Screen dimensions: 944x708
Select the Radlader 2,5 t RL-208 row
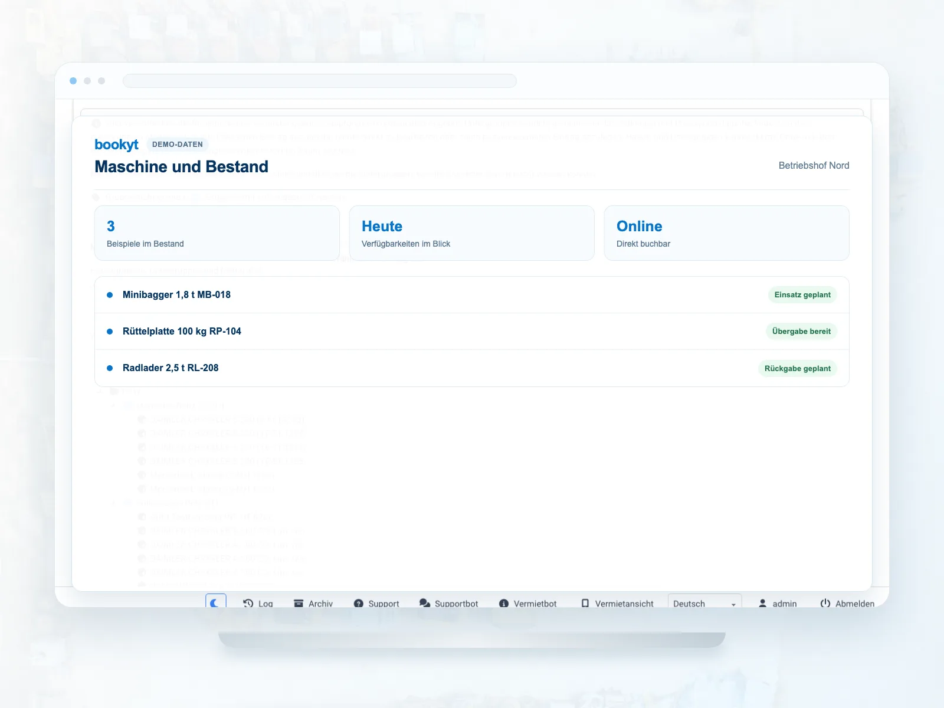point(471,368)
